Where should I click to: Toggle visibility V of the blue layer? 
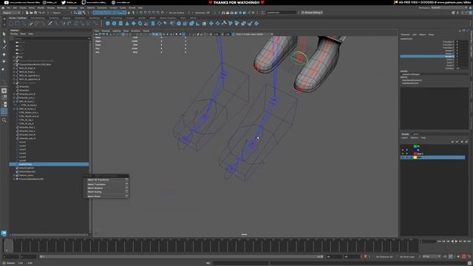403,150
